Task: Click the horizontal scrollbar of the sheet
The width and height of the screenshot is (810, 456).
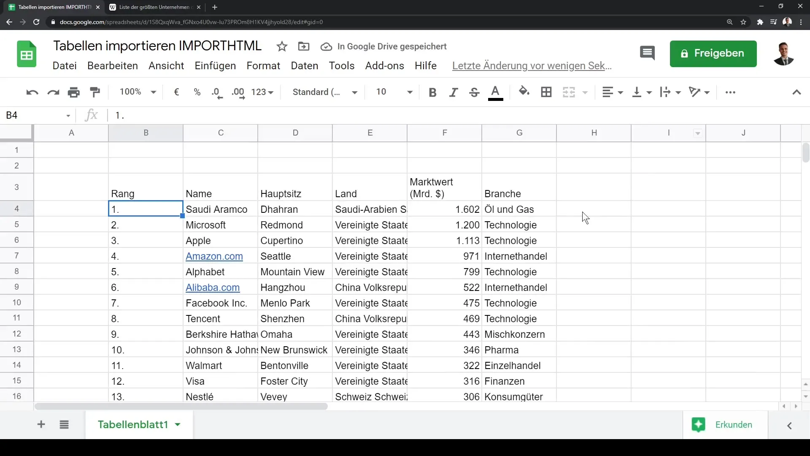Action: coord(181,406)
